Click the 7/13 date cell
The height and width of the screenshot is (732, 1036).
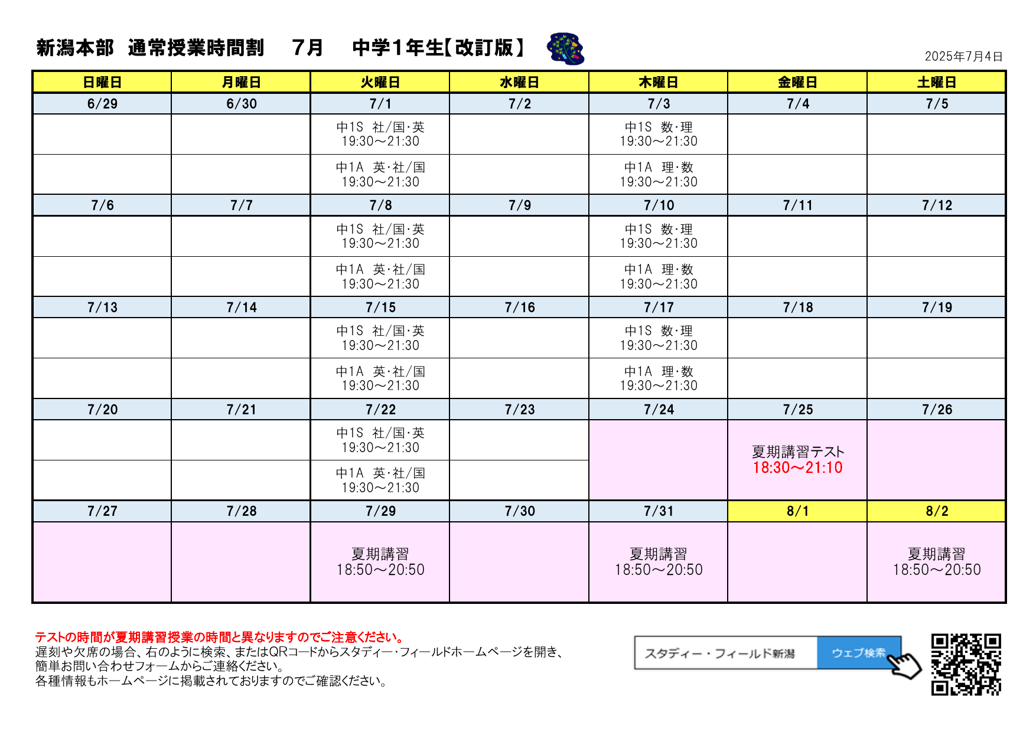pos(102,308)
